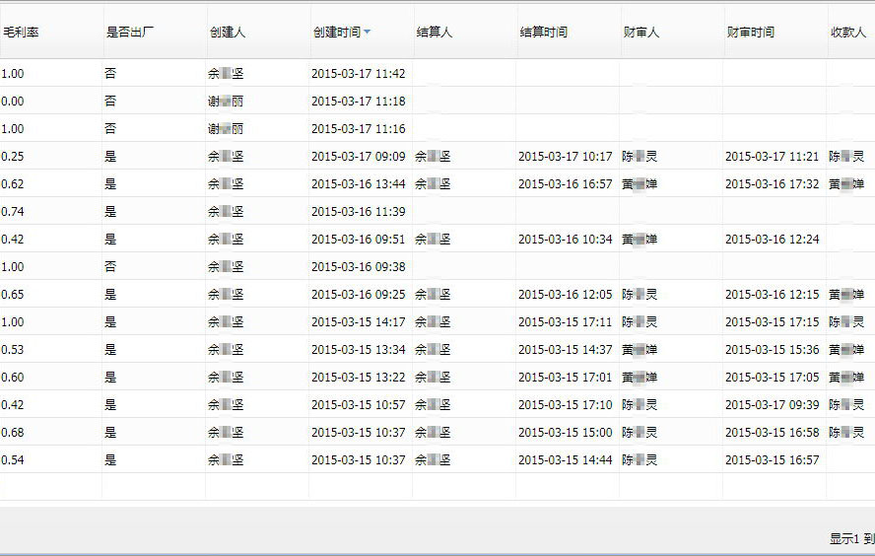Viewport: 875px width, 556px height.
Task: Click finance review time 2015-03-16 12:24
Action: (772, 240)
